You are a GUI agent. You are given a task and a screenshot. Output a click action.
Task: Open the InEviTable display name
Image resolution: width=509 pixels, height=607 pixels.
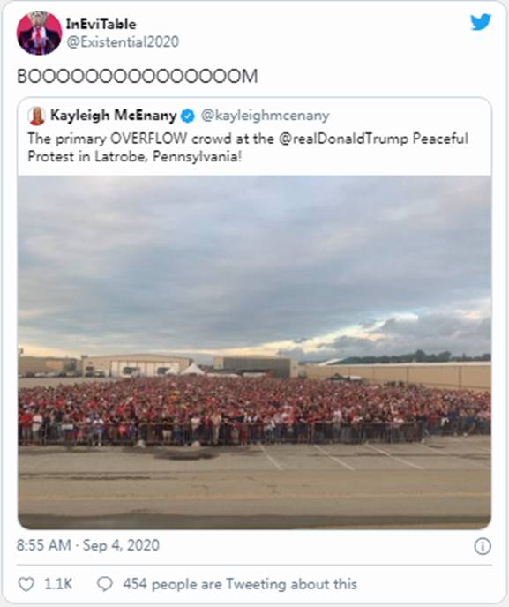(x=101, y=24)
